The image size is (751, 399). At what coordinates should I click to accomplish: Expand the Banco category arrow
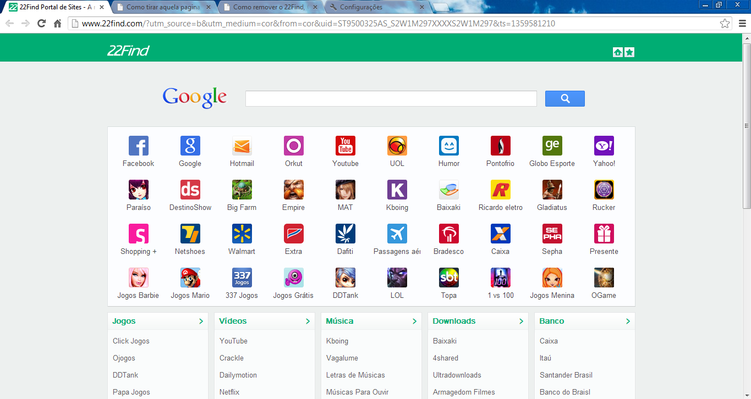(x=628, y=322)
